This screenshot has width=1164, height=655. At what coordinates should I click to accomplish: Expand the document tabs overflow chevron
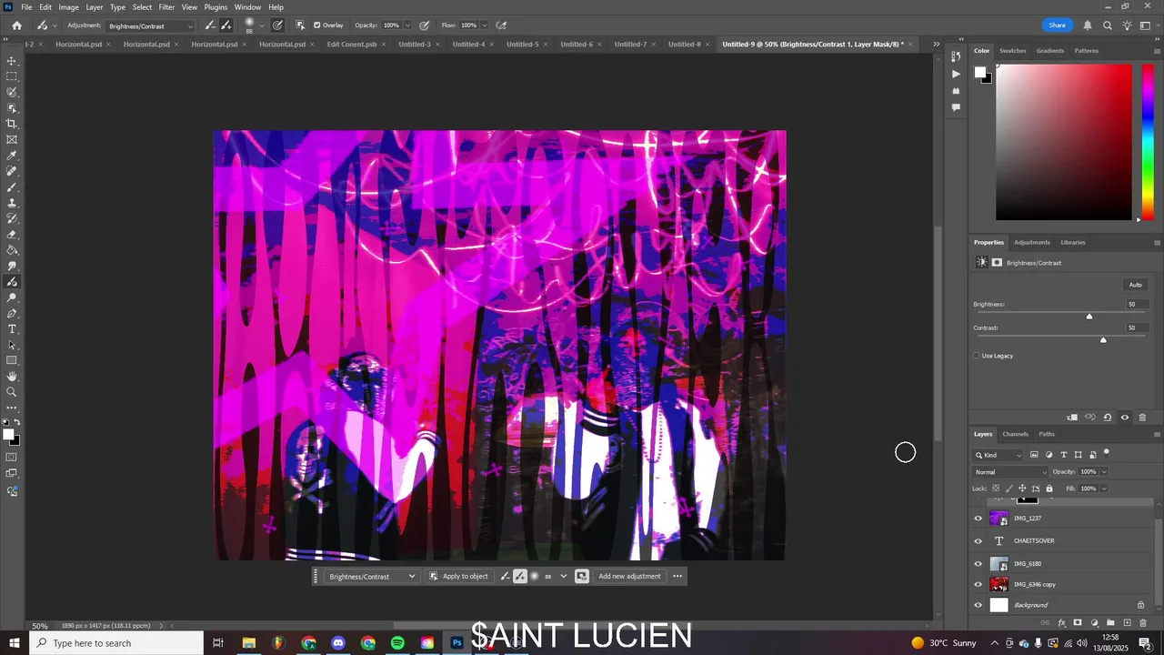[x=936, y=44]
